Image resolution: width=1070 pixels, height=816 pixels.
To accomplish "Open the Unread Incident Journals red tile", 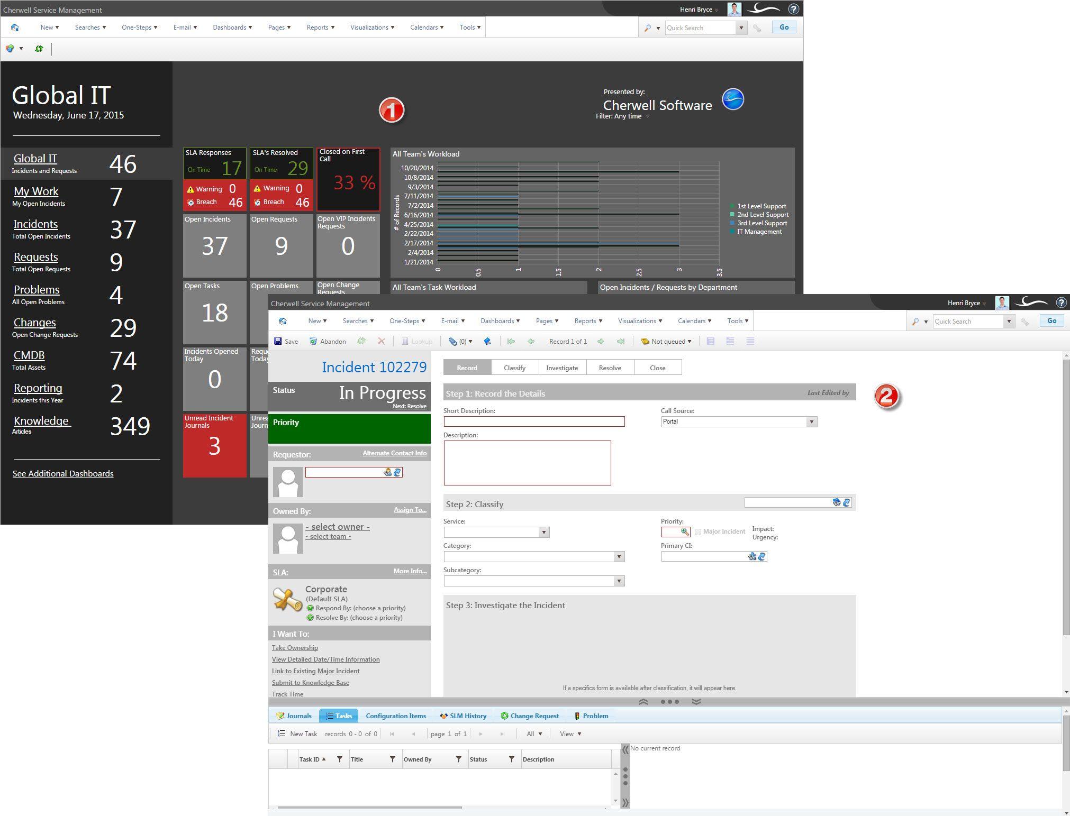I will pos(215,445).
